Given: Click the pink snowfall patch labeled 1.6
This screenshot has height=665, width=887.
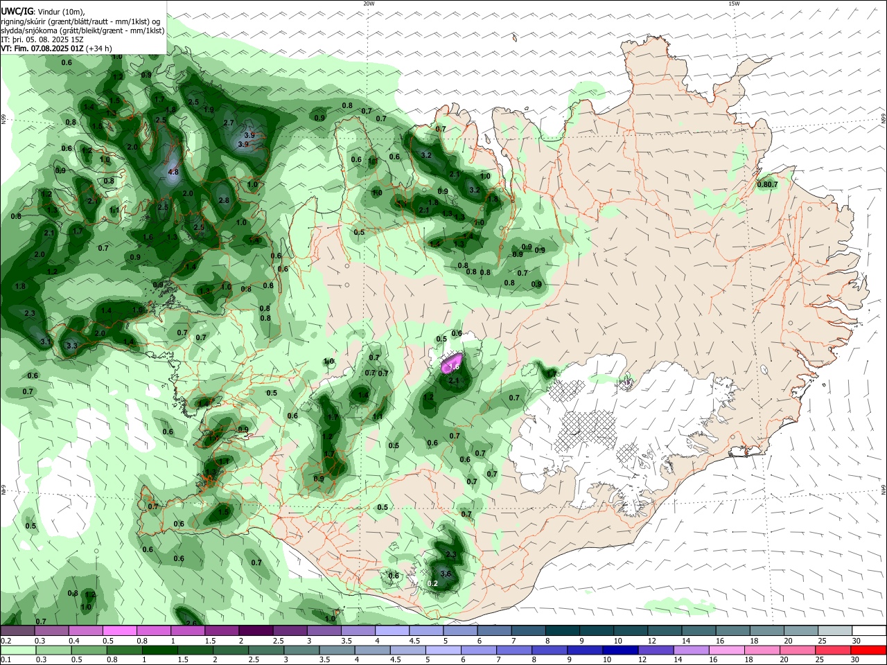Looking at the screenshot, I should point(453,363).
